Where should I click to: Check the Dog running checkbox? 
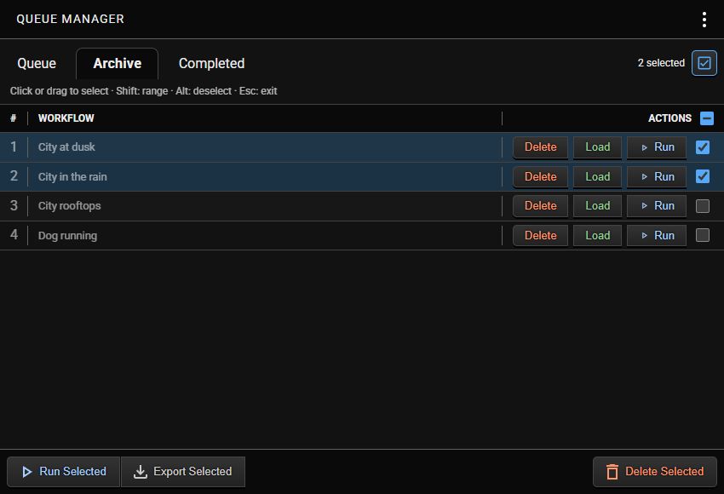[x=703, y=235]
